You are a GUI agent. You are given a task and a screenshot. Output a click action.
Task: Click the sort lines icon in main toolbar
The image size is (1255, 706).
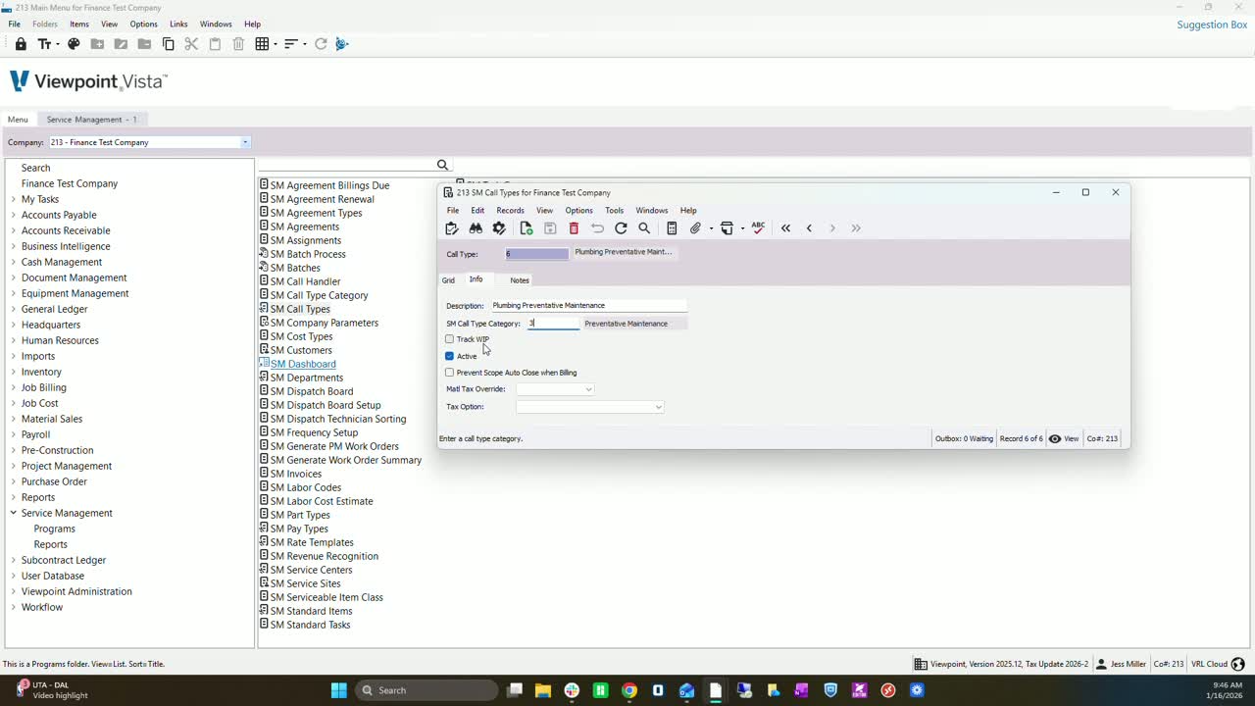(x=290, y=44)
